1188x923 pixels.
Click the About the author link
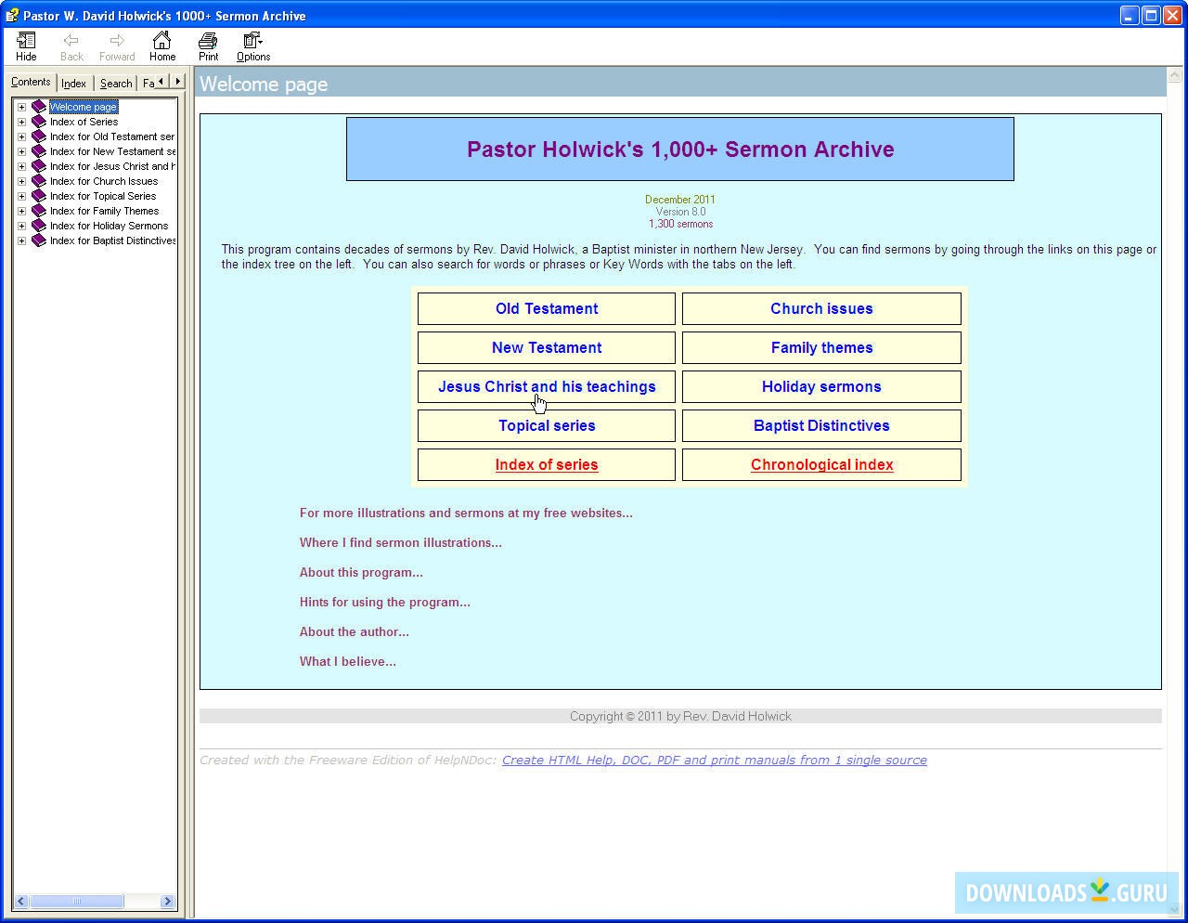(354, 631)
